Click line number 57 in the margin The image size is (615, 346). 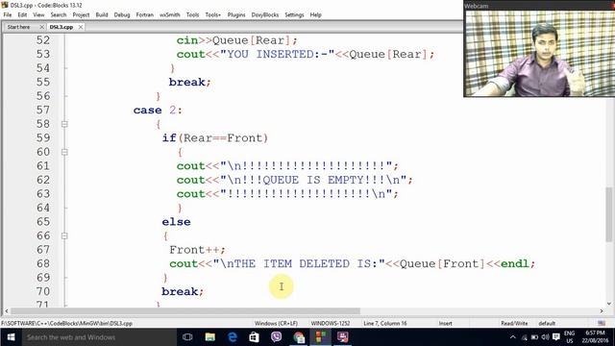[43, 110]
